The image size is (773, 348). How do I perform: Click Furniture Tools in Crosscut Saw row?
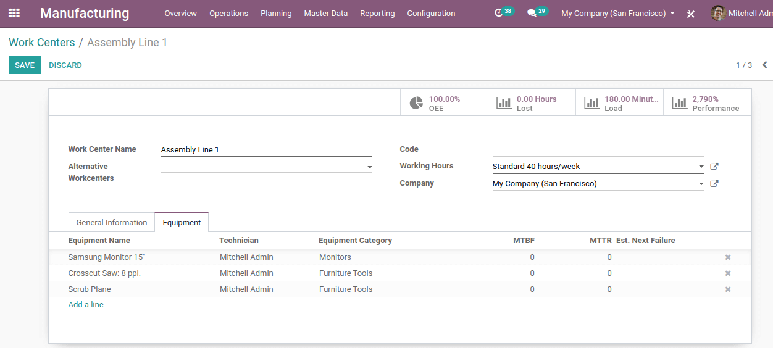346,273
